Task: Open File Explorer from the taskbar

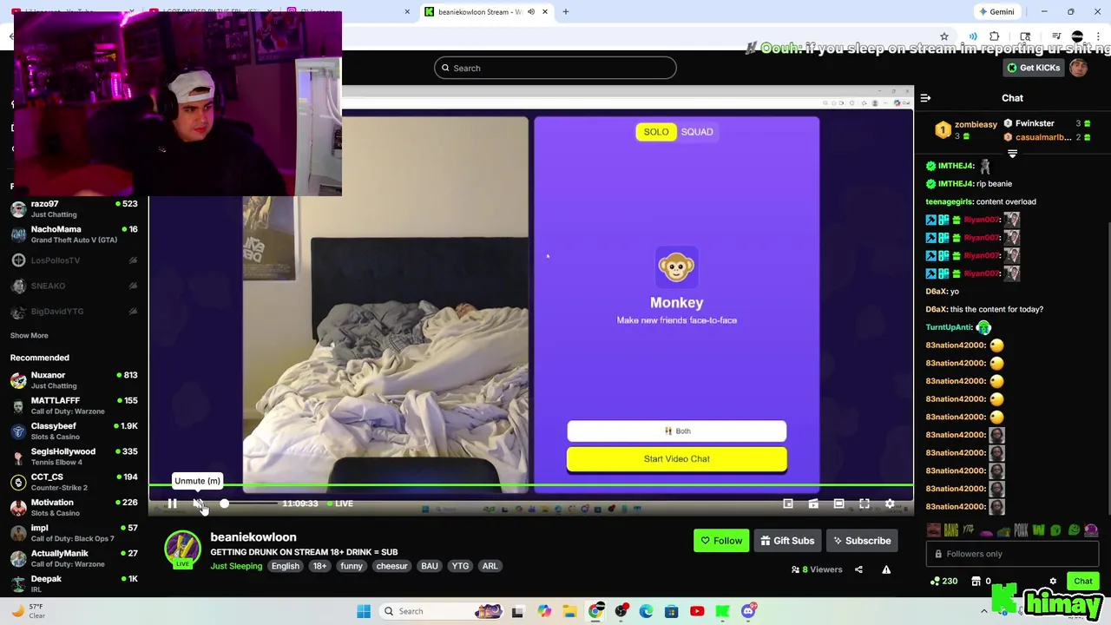Action: click(x=569, y=611)
